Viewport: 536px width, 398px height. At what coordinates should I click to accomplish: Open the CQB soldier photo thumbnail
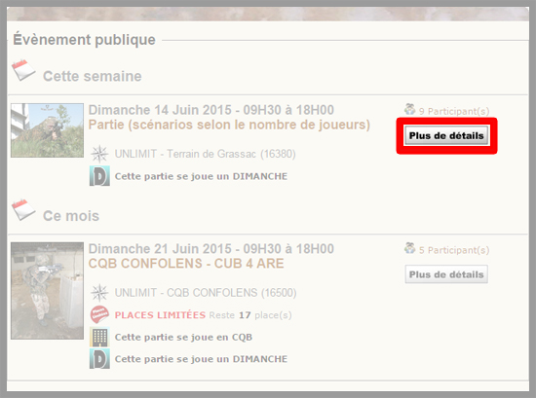[47, 291]
